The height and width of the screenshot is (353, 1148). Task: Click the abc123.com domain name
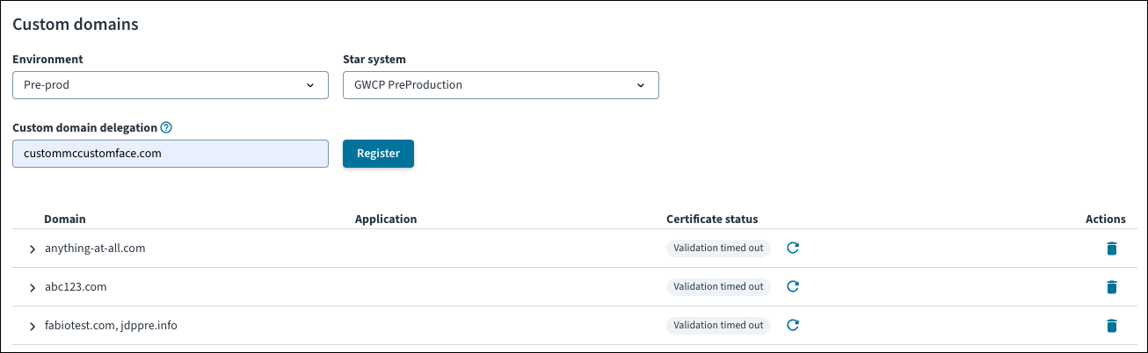tap(76, 287)
